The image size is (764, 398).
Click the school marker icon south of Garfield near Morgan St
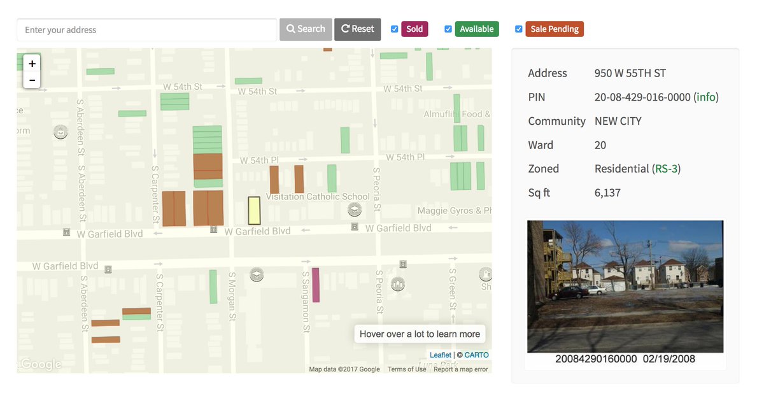[x=257, y=275]
